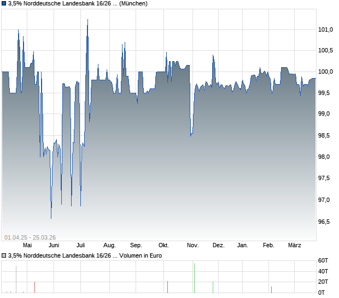Viewport: 339px width, 298px height.
Task: Click the date range '01.04.25 - 25.03.26'
Action: [x=30, y=237]
